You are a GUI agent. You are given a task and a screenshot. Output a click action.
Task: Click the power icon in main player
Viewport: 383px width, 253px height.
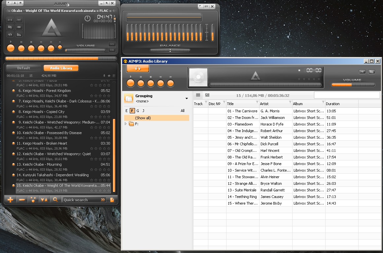(x=87, y=18)
